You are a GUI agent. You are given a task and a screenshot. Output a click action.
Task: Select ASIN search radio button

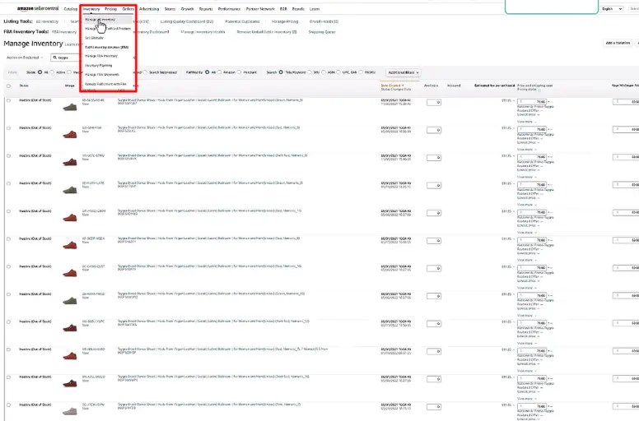[x=324, y=72]
